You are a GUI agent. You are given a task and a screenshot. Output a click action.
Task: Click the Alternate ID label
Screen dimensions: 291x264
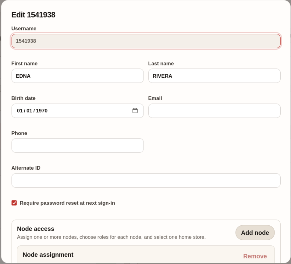pos(26,168)
